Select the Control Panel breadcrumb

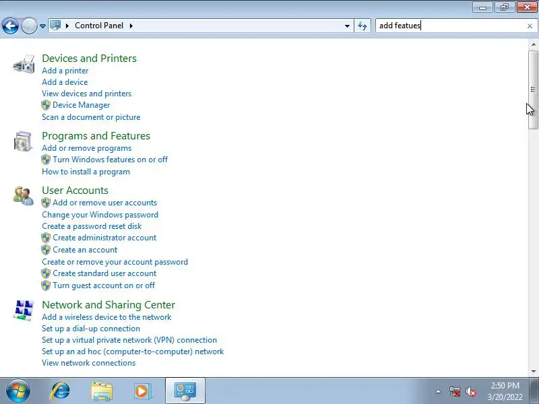pos(99,26)
